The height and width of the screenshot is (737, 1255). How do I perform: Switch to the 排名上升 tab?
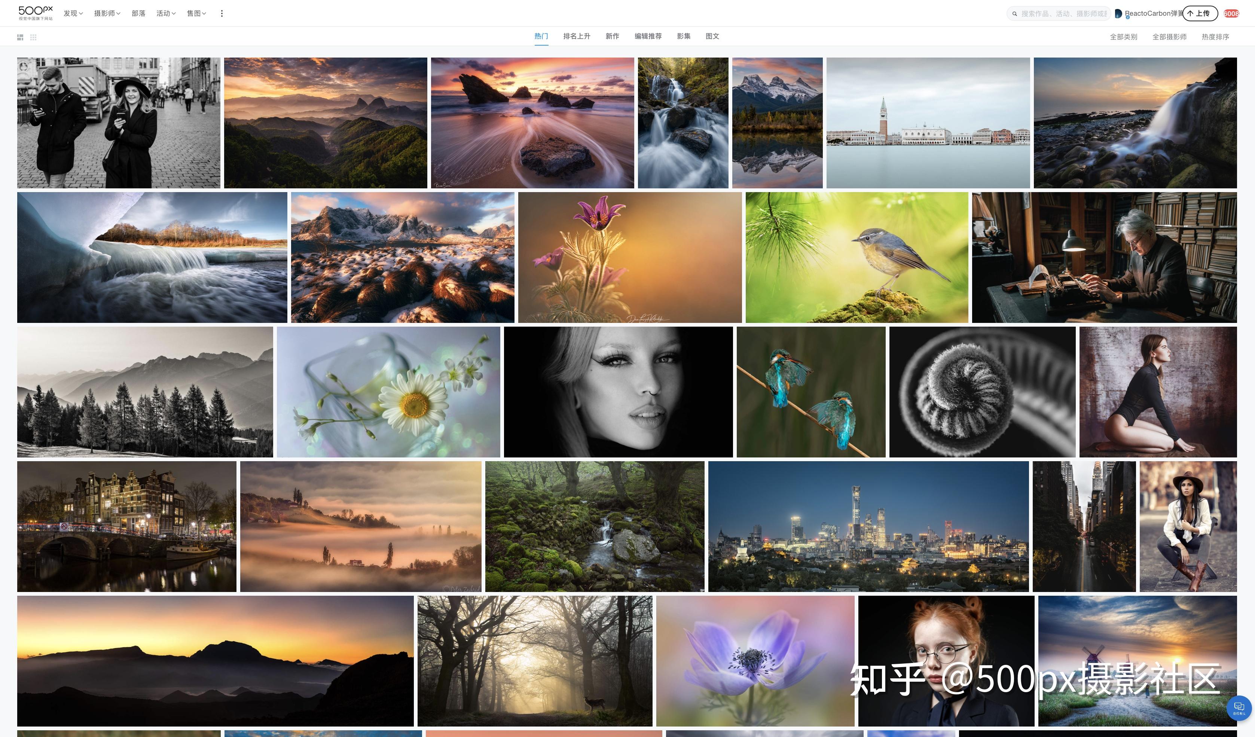click(577, 36)
